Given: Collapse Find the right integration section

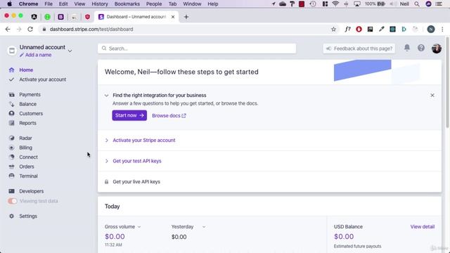Looking at the screenshot, I should [x=106, y=96].
